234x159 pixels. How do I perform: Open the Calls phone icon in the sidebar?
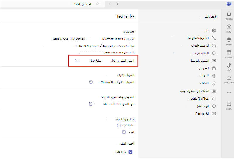(229, 65)
